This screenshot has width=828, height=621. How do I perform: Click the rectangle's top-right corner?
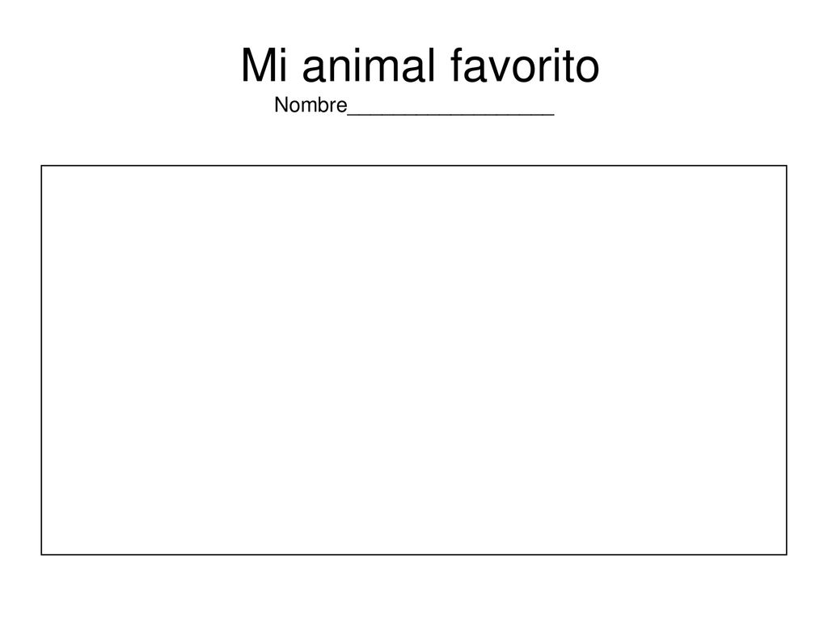coord(787,166)
